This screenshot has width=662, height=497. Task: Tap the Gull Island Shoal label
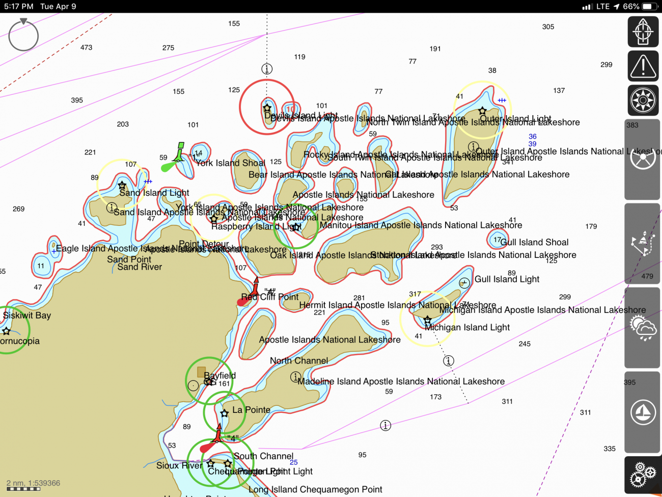pyautogui.click(x=535, y=242)
